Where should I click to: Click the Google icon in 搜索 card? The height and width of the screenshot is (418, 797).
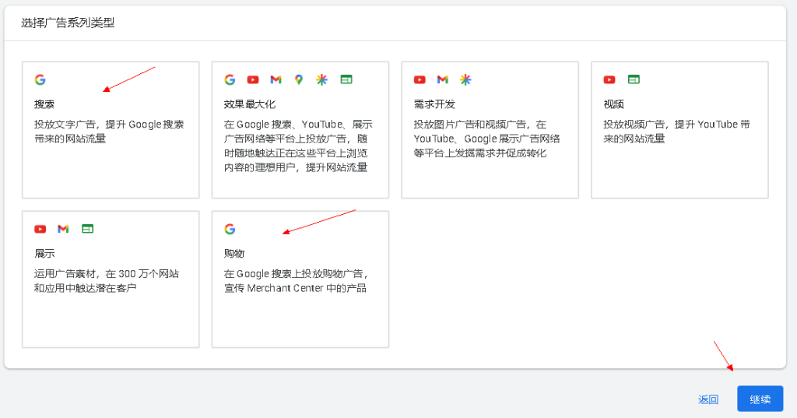click(x=40, y=79)
